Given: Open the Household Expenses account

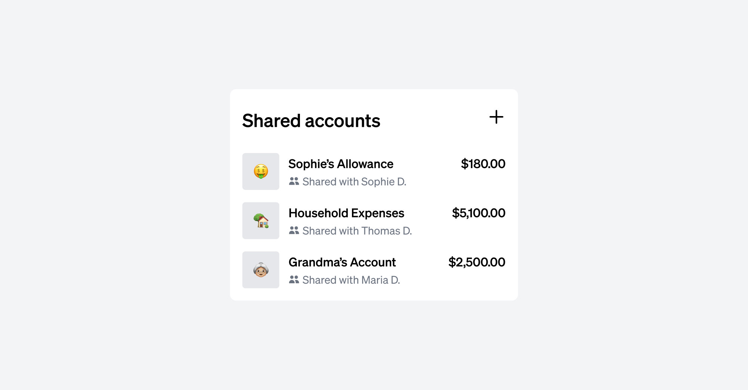Looking at the screenshot, I should tap(346, 213).
